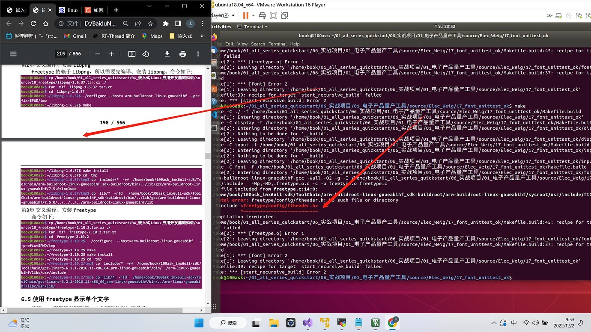Open Gmail bookmark
The height and width of the screenshot is (332, 591).
75,36
